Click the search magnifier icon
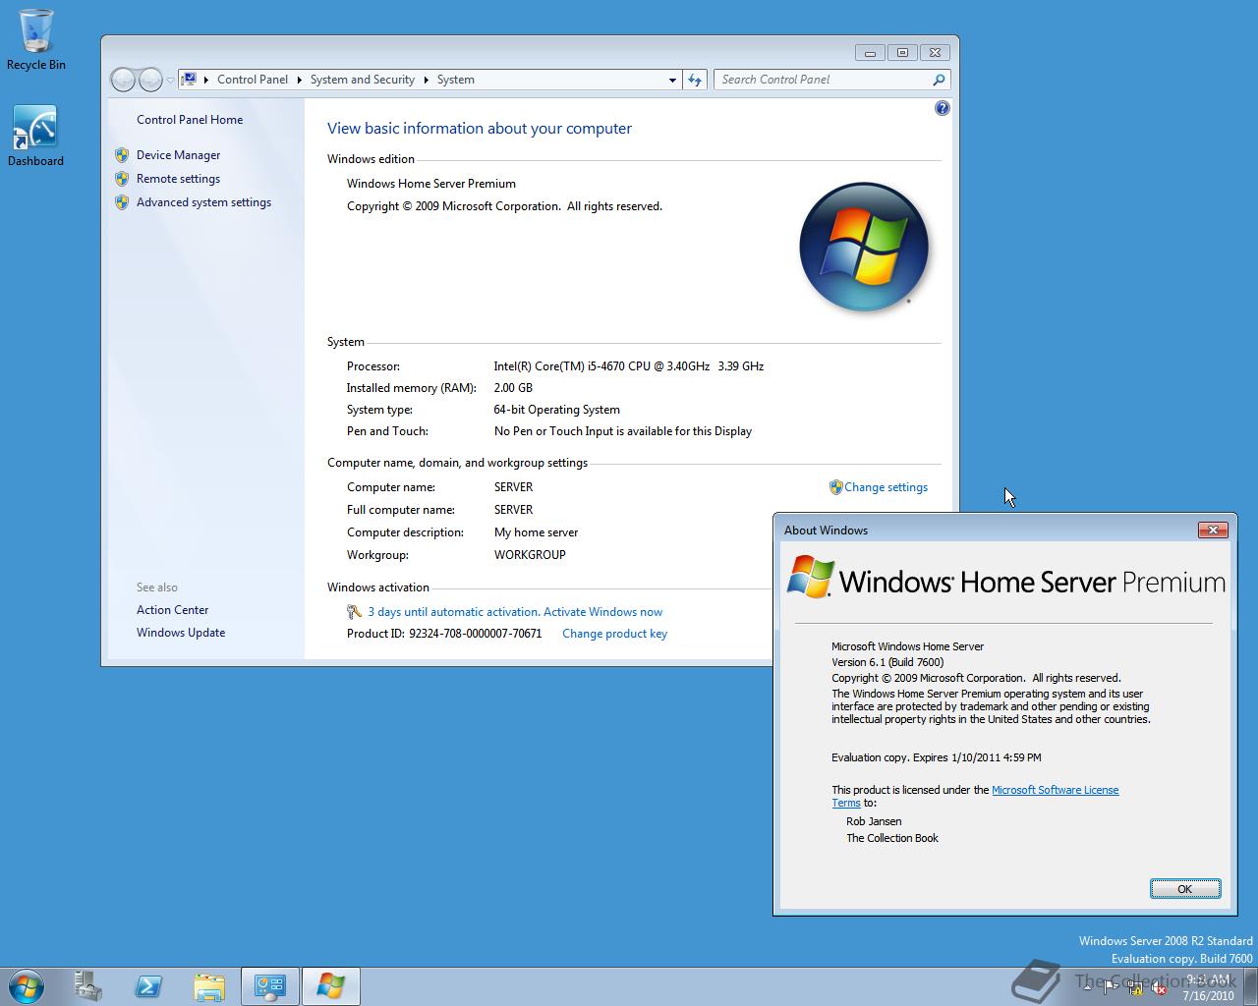The width and height of the screenshot is (1258, 1006). point(939,80)
